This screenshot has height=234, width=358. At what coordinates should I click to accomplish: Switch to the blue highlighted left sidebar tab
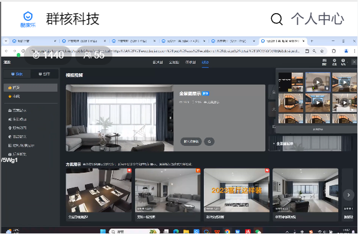click(x=17, y=74)
